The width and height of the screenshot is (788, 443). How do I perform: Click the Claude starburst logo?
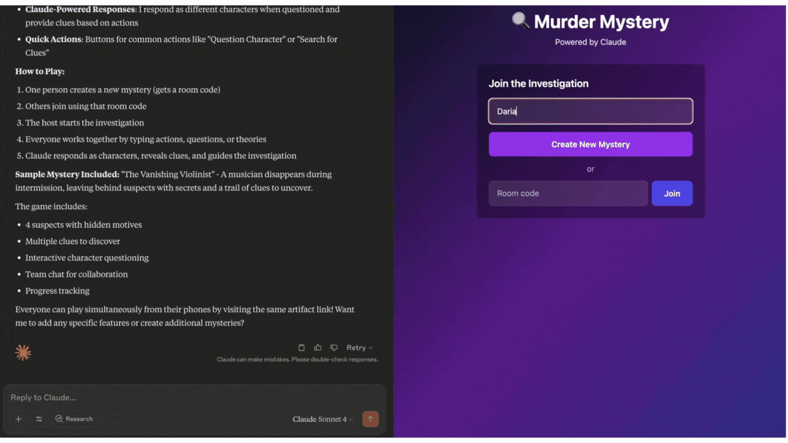(23, 353)
